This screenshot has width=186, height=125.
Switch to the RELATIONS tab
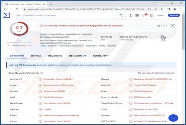[x=55, y=56]
